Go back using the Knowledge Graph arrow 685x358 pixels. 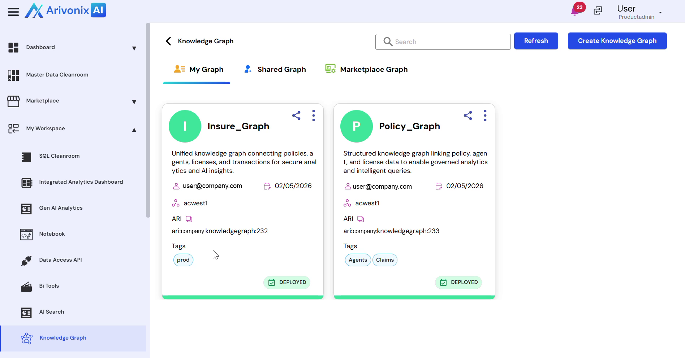pos(168,41)
